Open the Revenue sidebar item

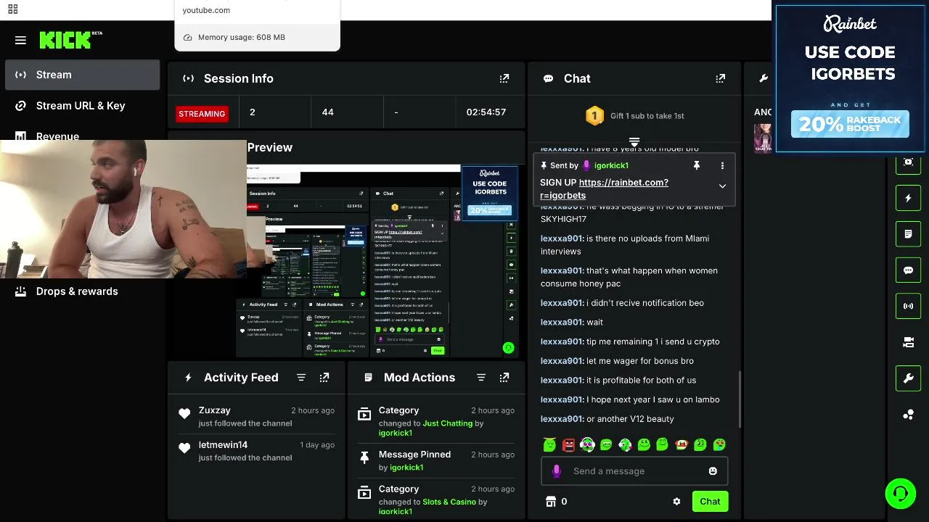(x=57, y=136)
